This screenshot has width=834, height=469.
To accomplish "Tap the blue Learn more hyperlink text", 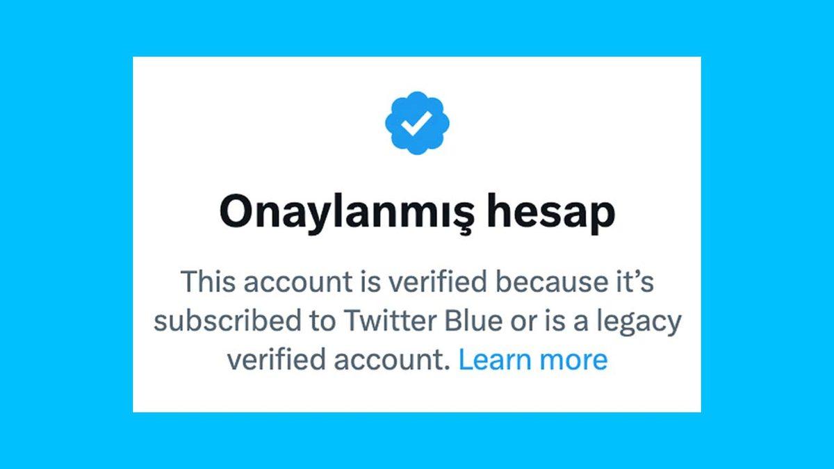I will coord(533,359).
